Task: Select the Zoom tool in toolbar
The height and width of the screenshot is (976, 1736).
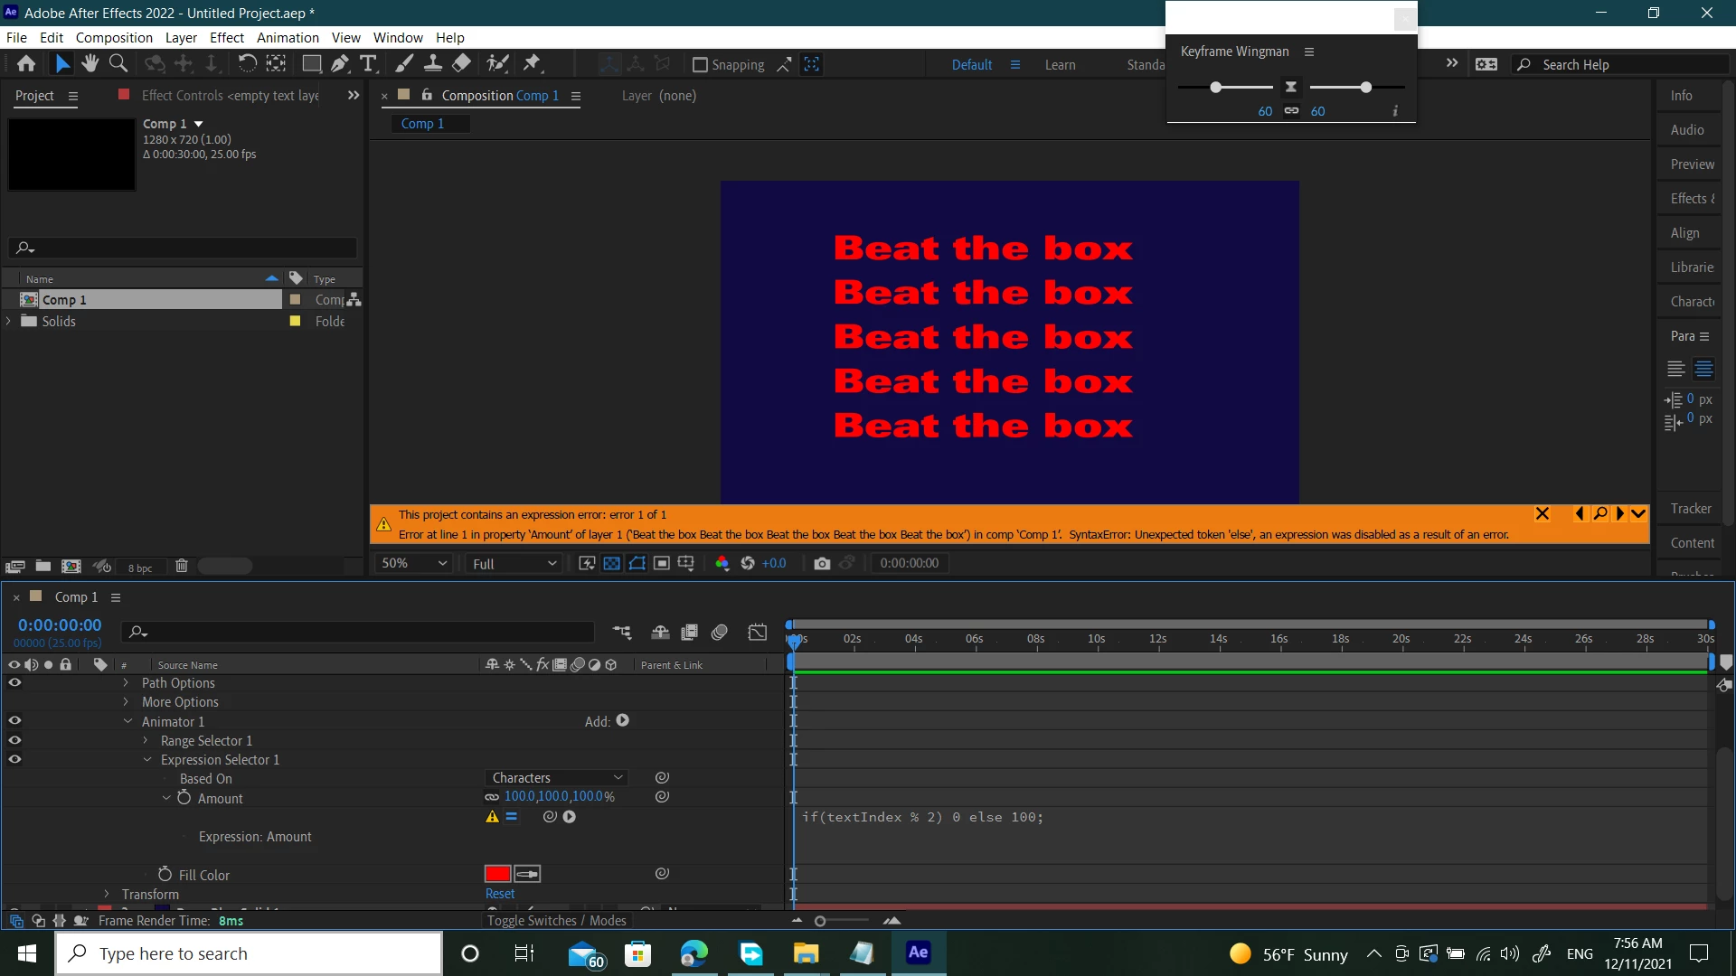Action: click(118, 63)
